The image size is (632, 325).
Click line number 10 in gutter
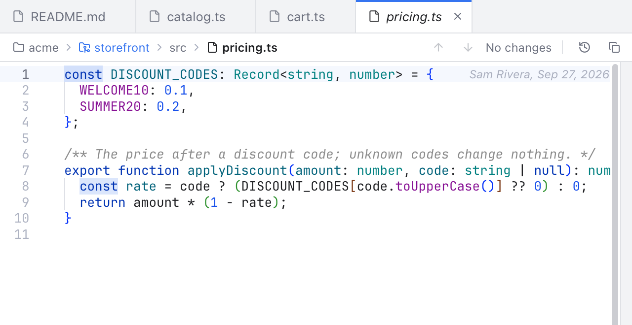pos(22,218)
